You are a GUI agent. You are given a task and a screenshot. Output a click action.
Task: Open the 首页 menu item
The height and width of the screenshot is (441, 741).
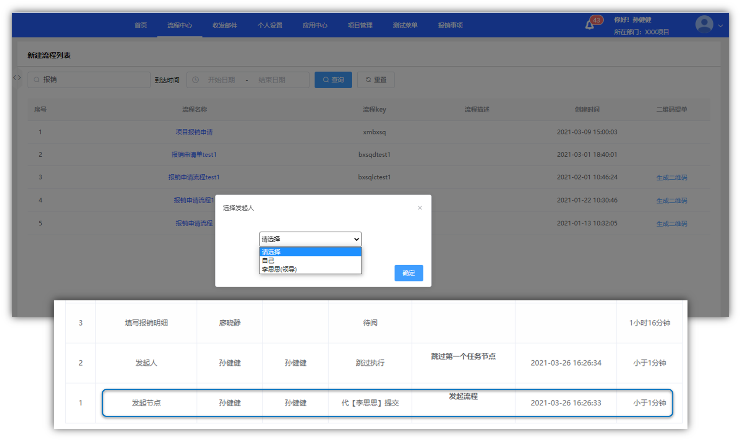[141, 25]
